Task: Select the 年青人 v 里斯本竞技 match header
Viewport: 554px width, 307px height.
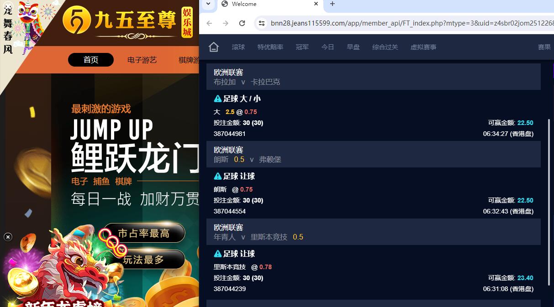Action: point(374,232)
